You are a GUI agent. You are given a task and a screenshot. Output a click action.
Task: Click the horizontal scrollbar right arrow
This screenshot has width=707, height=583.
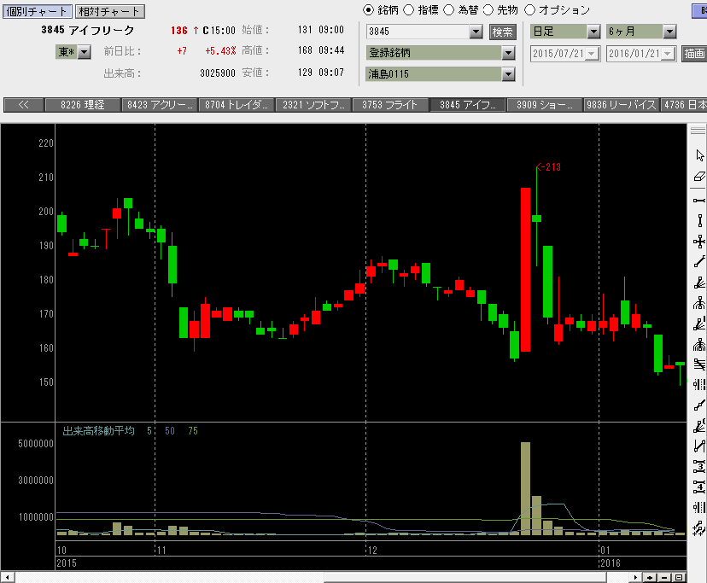point(635,578)
